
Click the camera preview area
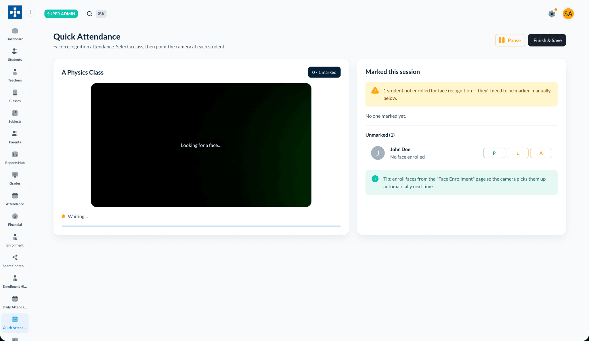(x=201, y=145)
